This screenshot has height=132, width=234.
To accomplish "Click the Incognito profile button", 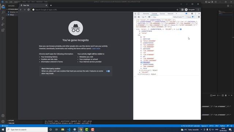I will (x=190, y=10).
